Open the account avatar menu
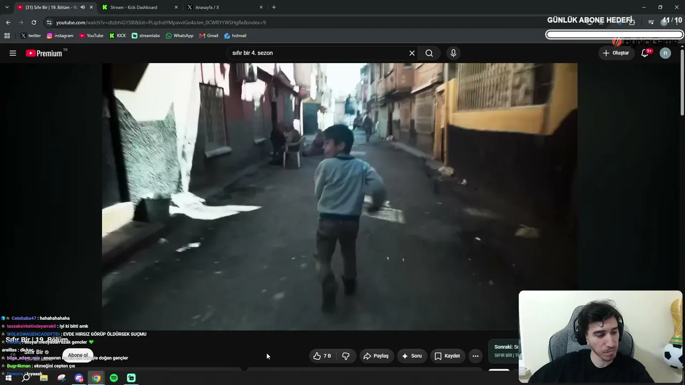Screen dimensions: 685x385 [665, 53]
